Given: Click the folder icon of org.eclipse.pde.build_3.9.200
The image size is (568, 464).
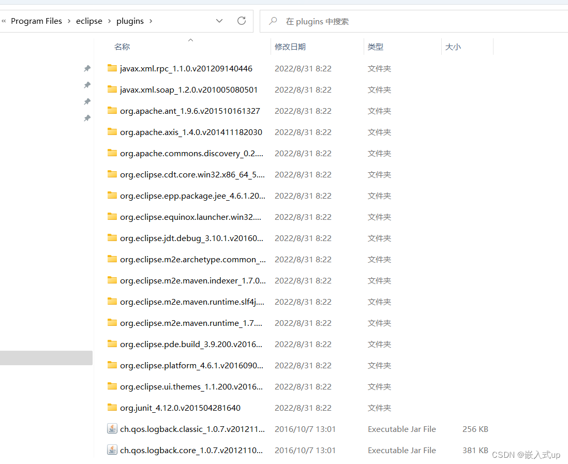Looking at the screenshot, I should coord(112,344).
